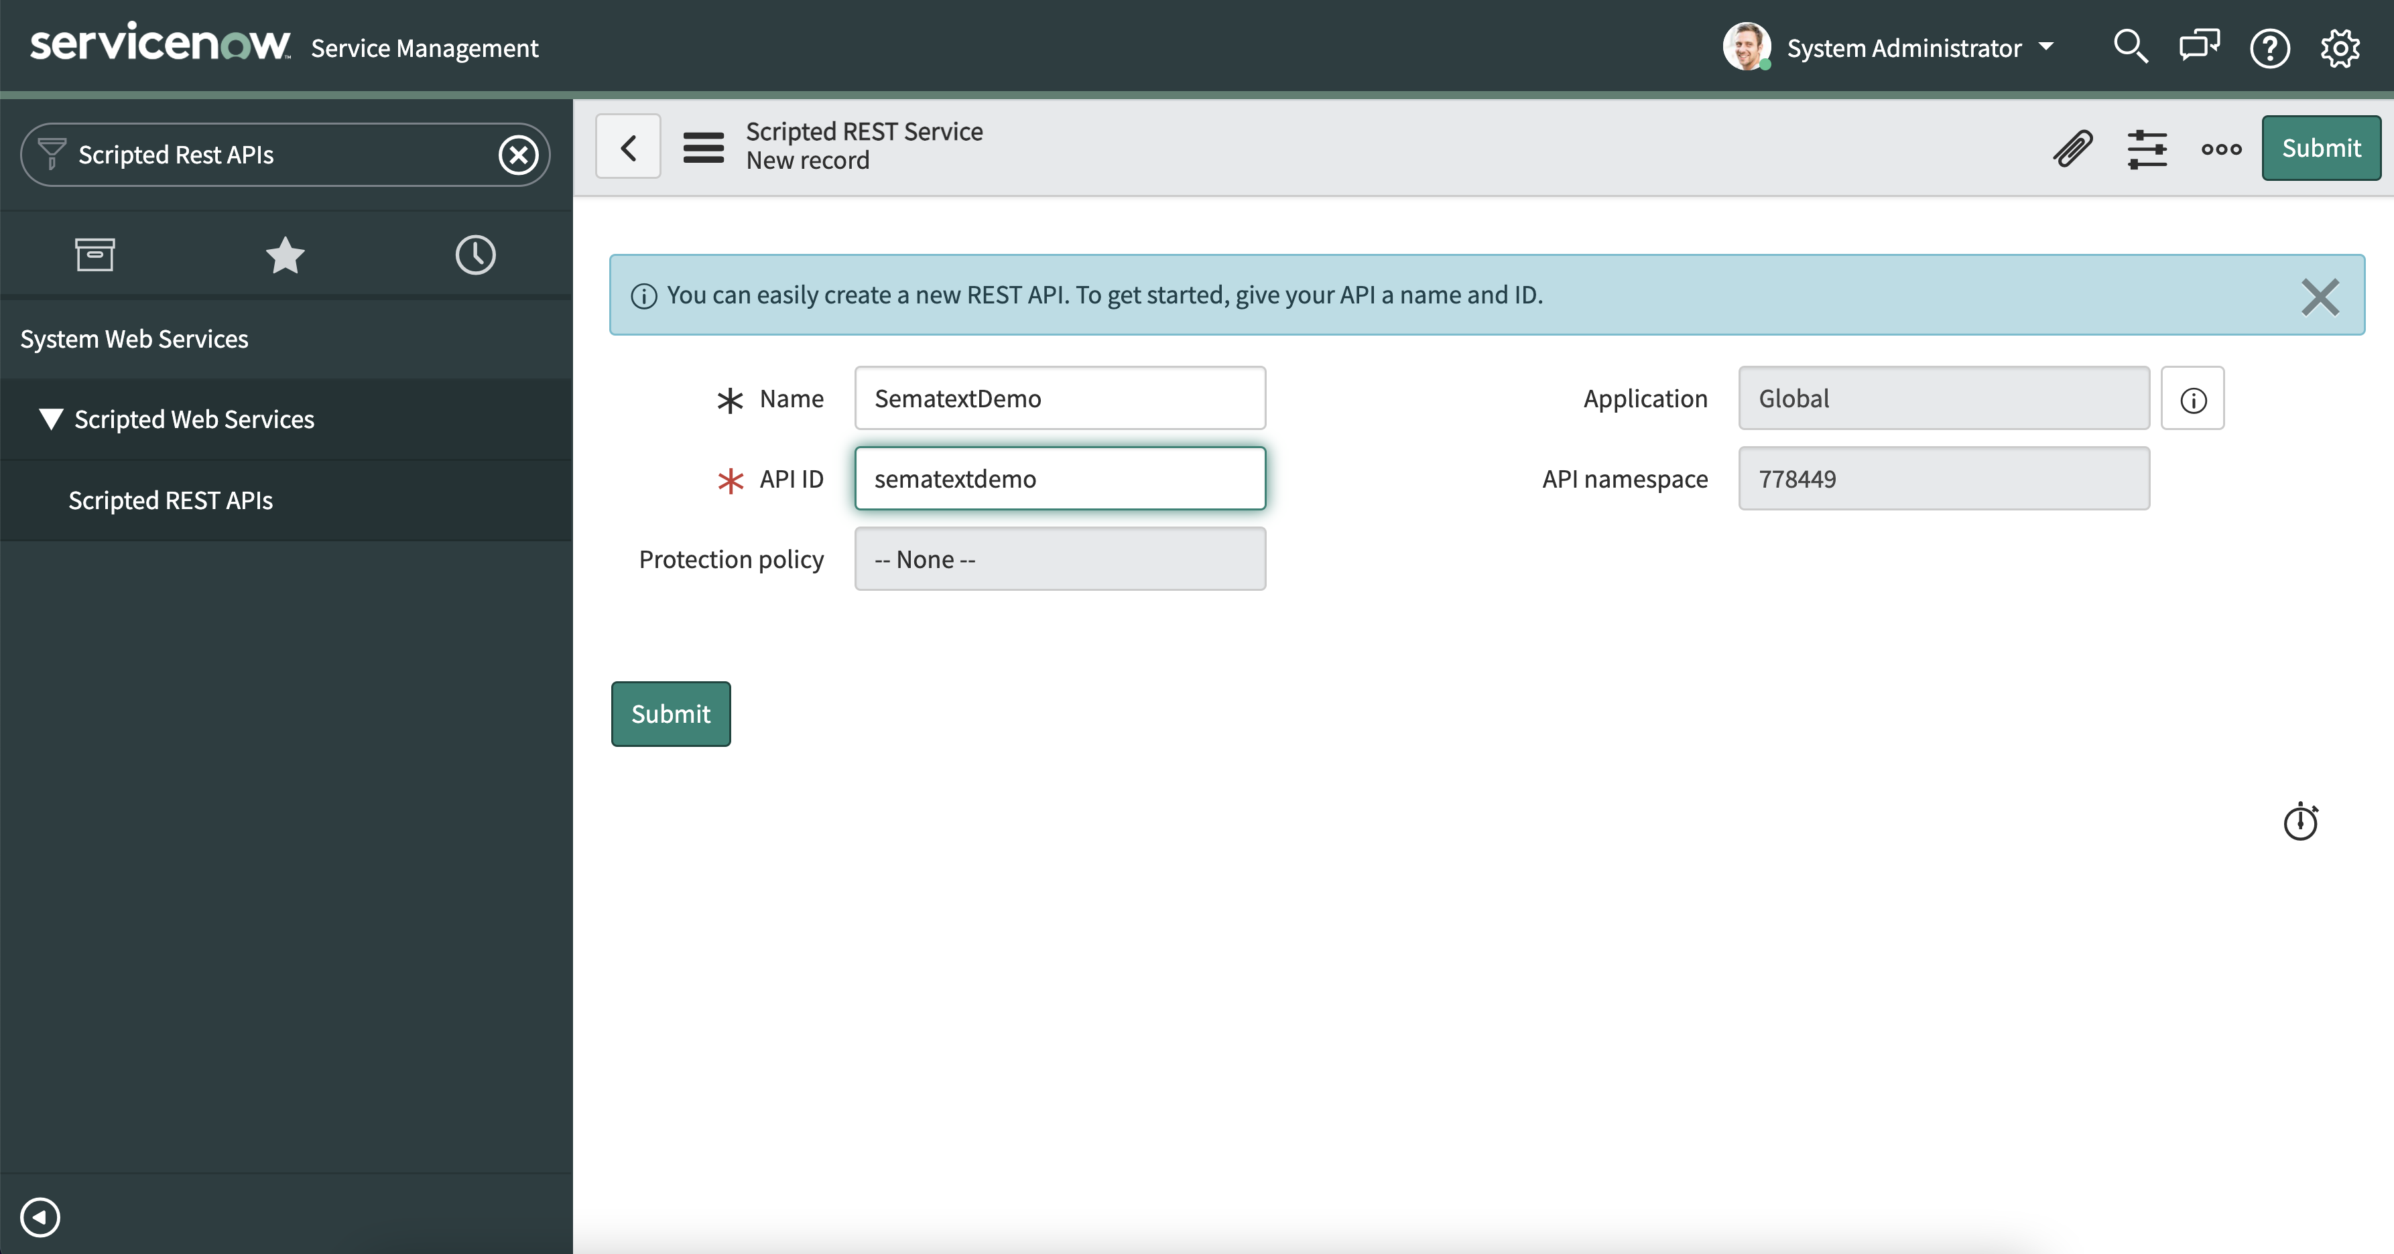This screenshot has height=1254, width=2394.
Task: Click the notification/chat icon in toolbar
Action: click(2198, 48)
